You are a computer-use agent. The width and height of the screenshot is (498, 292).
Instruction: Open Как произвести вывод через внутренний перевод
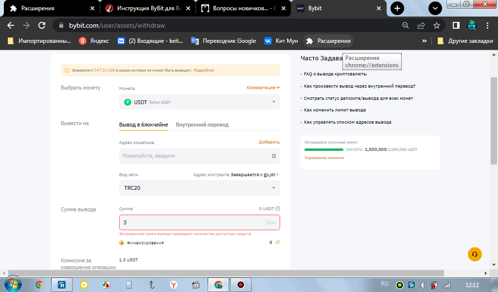click(x=359, y=86)
